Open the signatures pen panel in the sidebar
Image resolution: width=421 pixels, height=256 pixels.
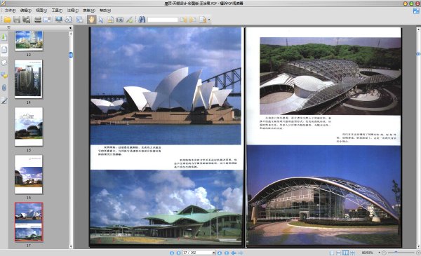point(4,100)
